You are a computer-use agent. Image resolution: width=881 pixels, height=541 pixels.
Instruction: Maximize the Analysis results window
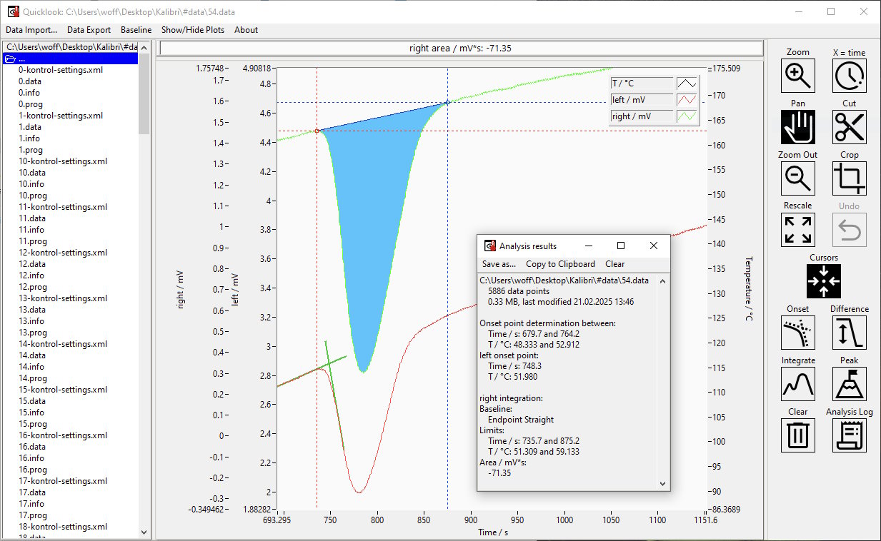tap(621, 246)
